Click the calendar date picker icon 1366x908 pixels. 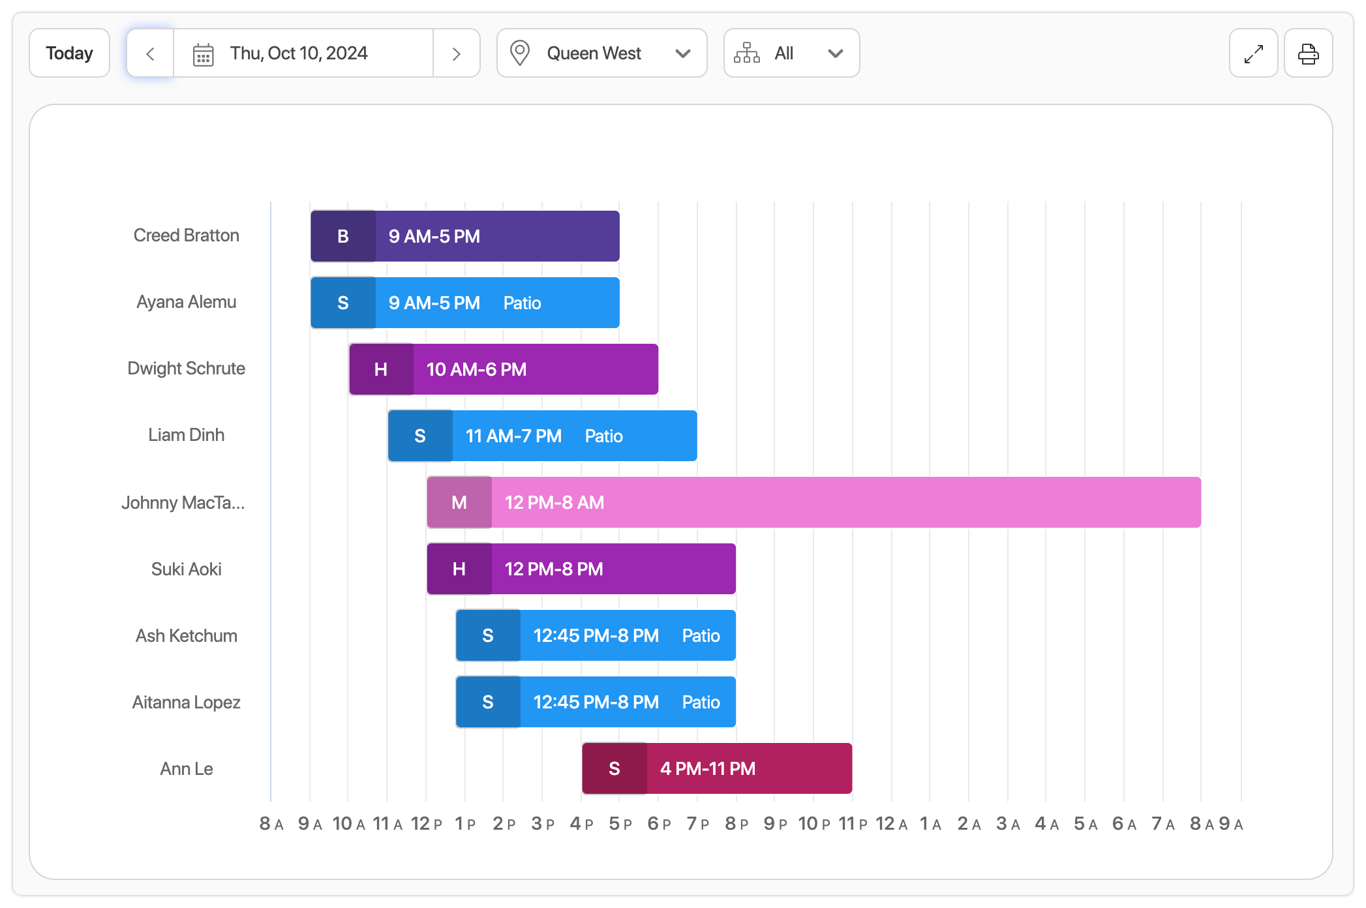(203, 54)
